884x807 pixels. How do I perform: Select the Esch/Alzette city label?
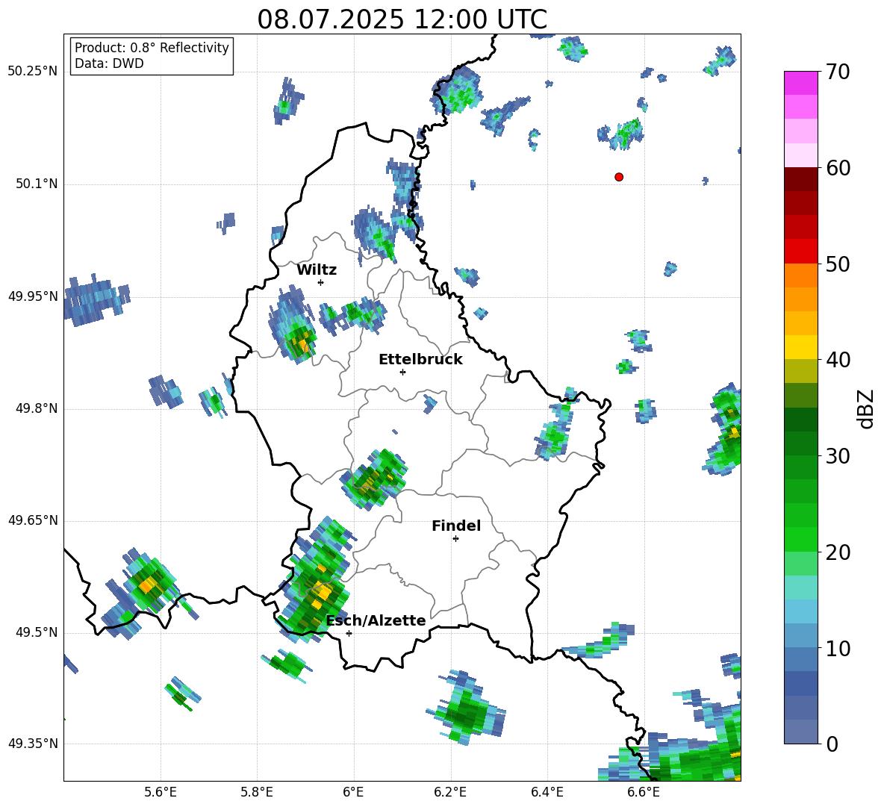point(376,621)
